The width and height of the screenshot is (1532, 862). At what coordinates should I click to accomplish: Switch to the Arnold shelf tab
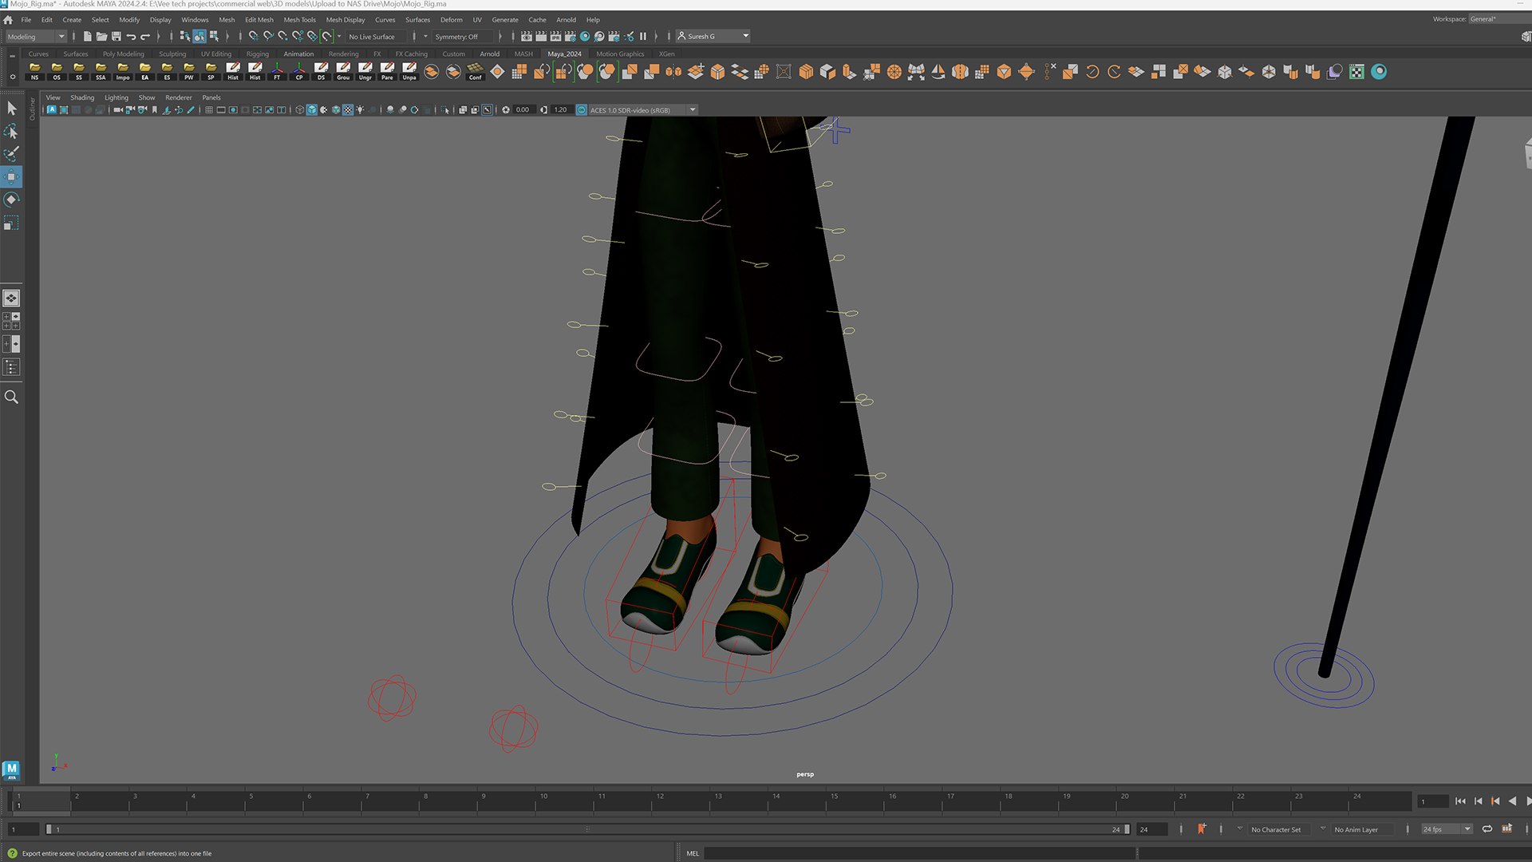(x=489, y=54)
